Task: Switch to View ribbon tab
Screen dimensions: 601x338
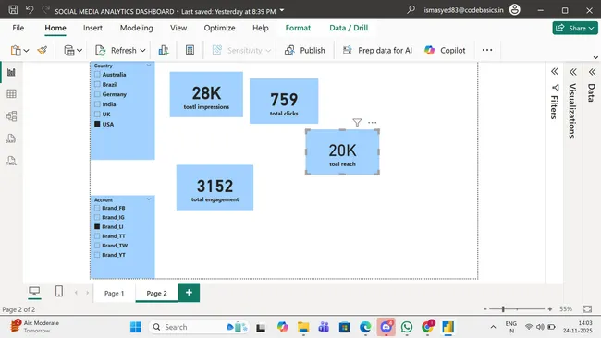Action: (x=178, y=28)
